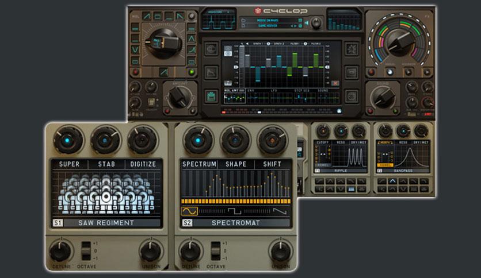Click the S1 synth slot badge
The height and width of the screenshot is (278, 481).
[x=58, y=223]
